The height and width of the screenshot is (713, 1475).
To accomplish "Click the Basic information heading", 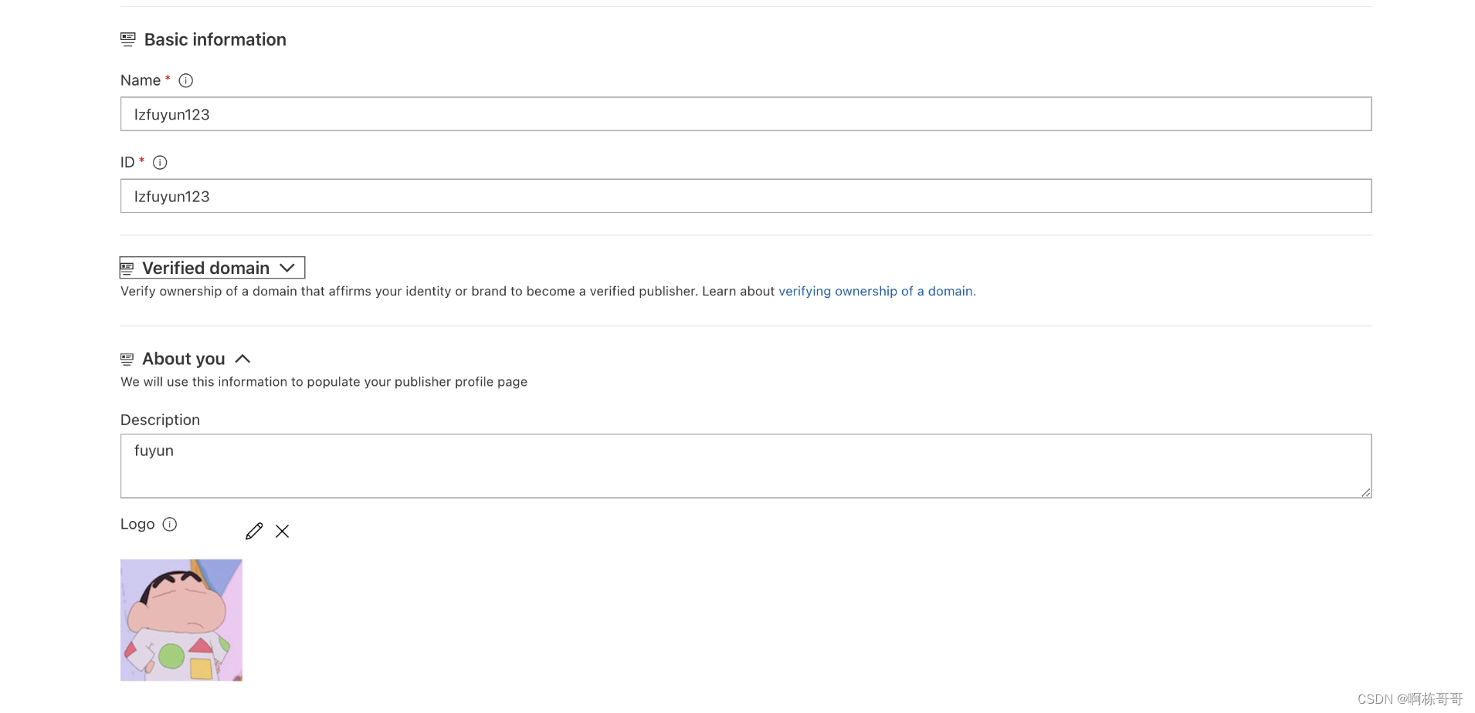I will tap(215, 39).
